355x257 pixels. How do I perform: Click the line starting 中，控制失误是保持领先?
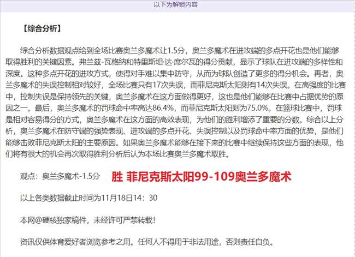coord(174,97)
